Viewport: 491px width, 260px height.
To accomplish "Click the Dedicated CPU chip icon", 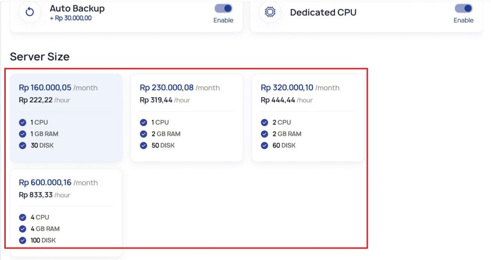I will click(270, 12).
